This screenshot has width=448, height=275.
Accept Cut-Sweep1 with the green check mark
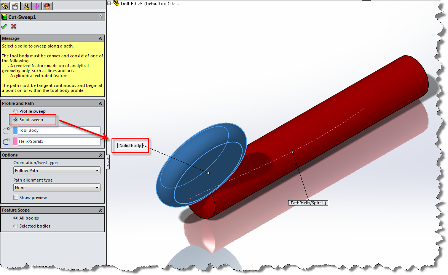click(4, 27)
